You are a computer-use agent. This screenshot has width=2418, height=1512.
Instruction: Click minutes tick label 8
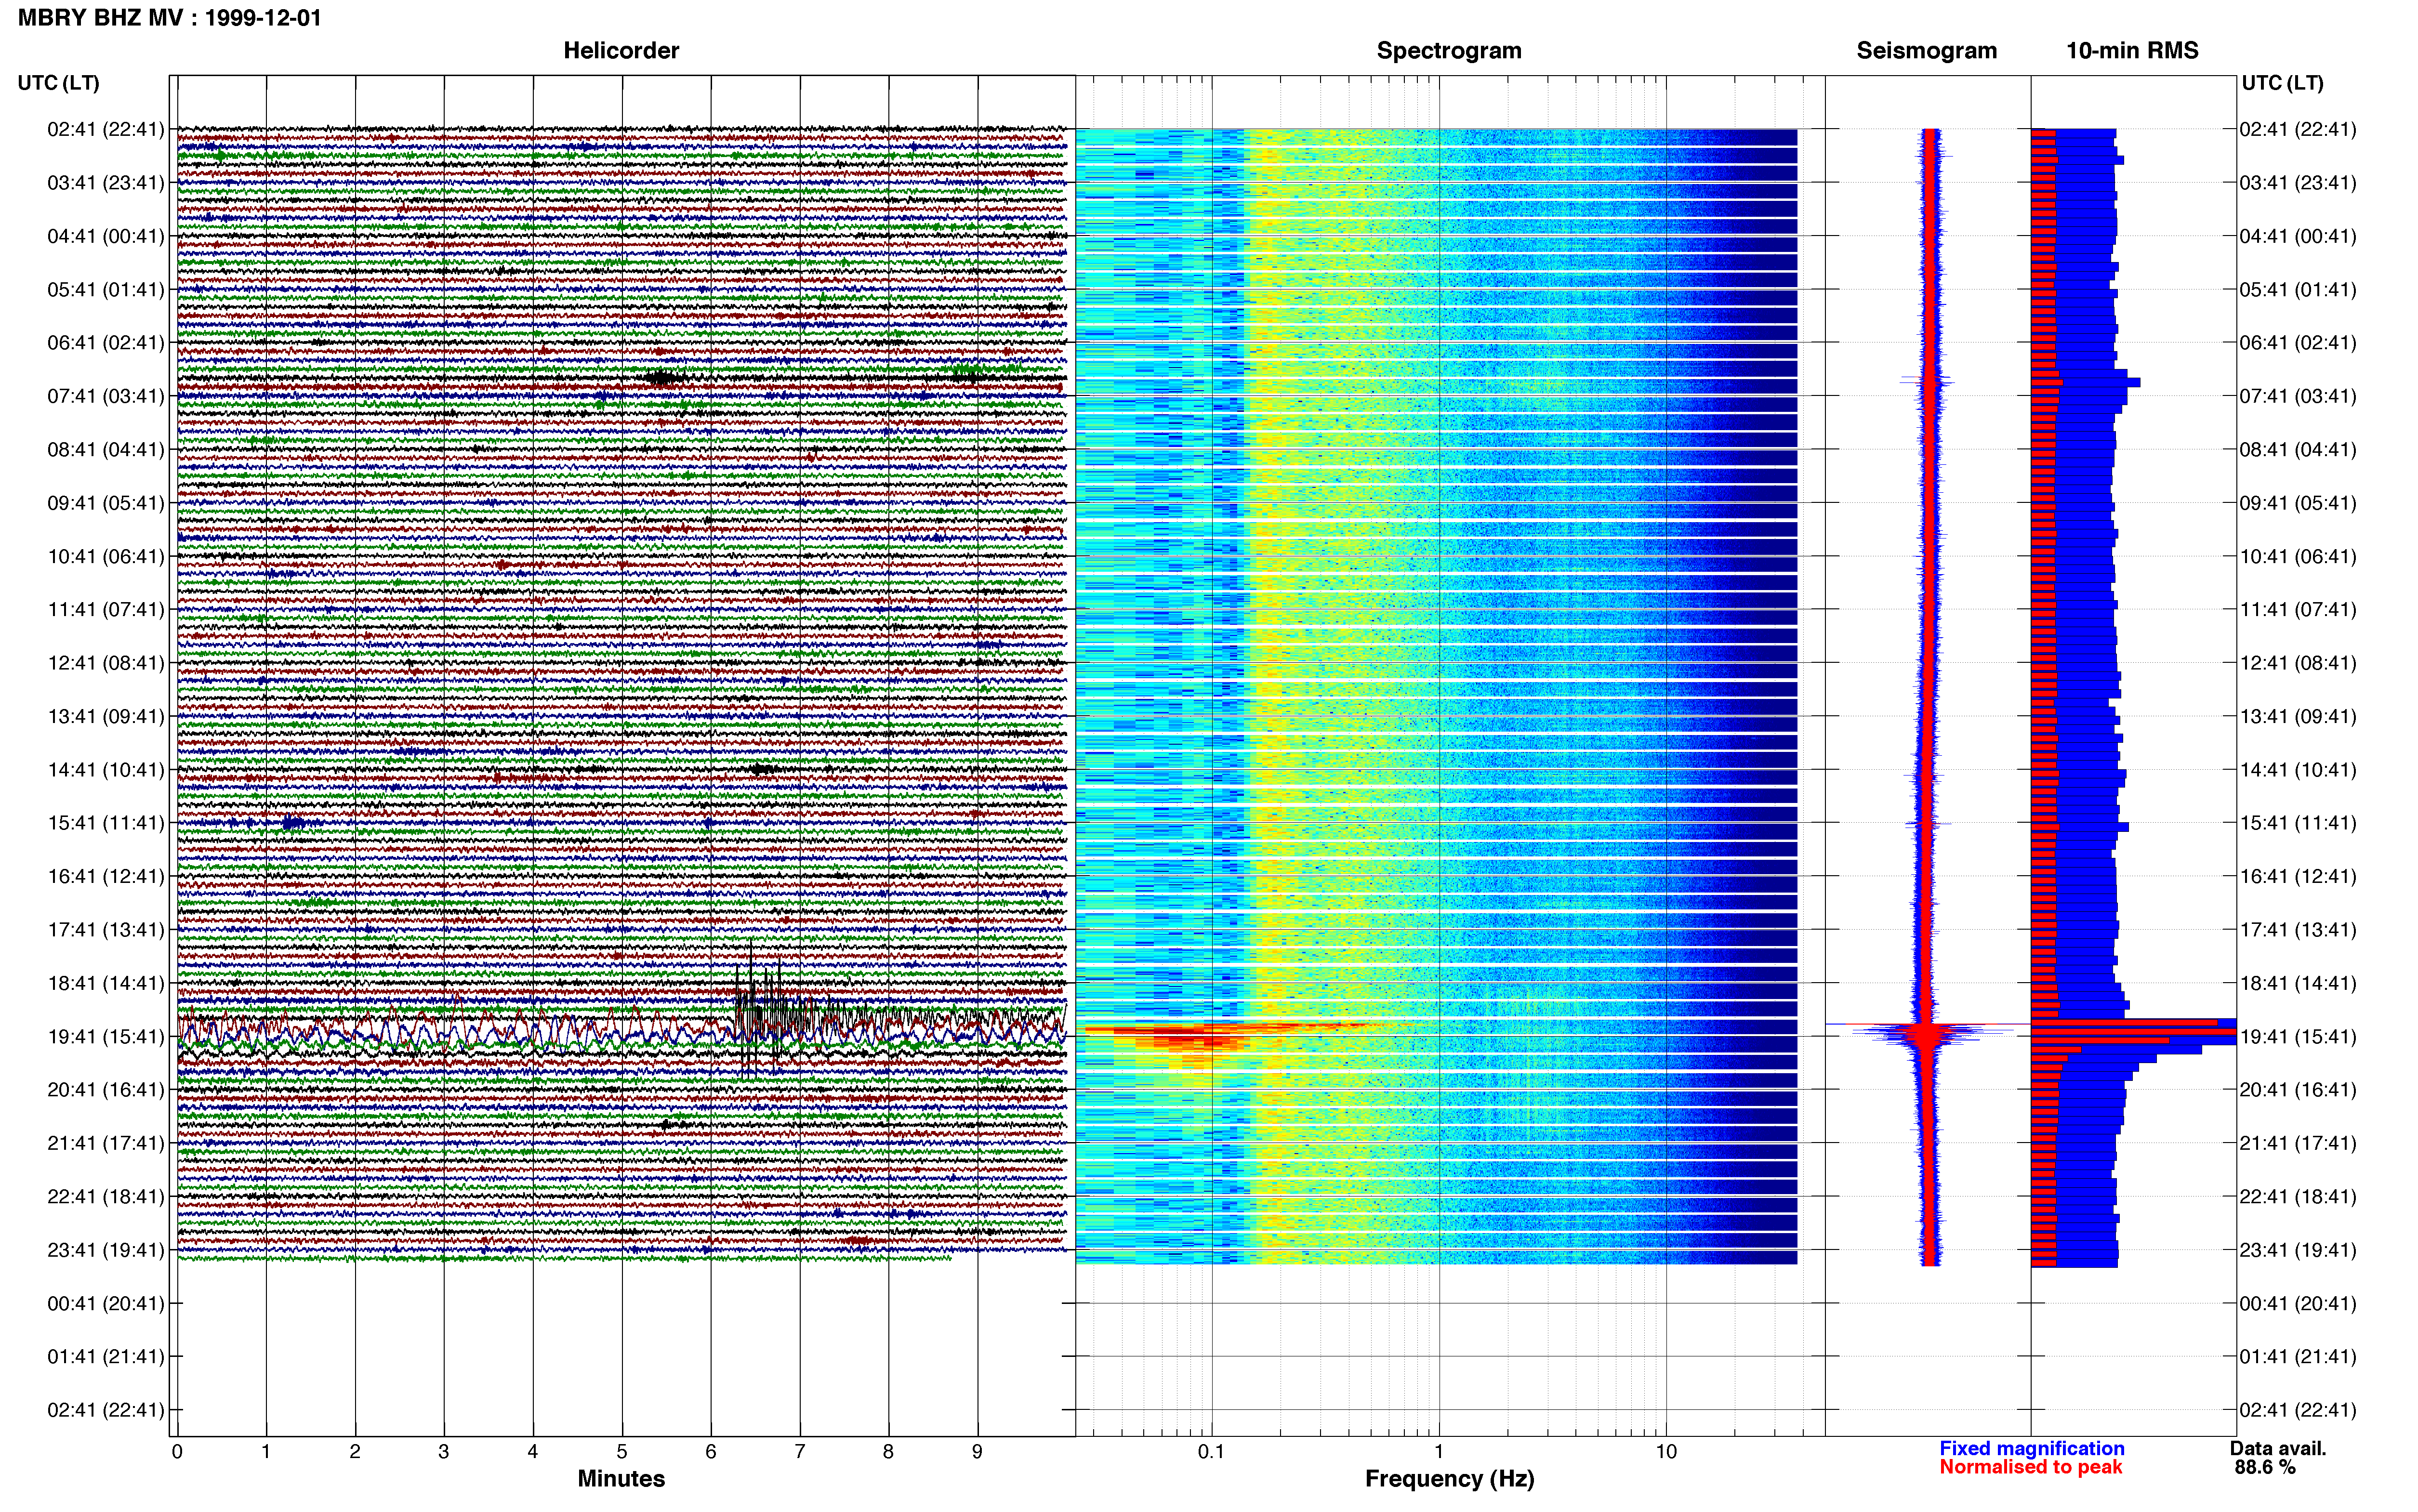[888, 1452]
